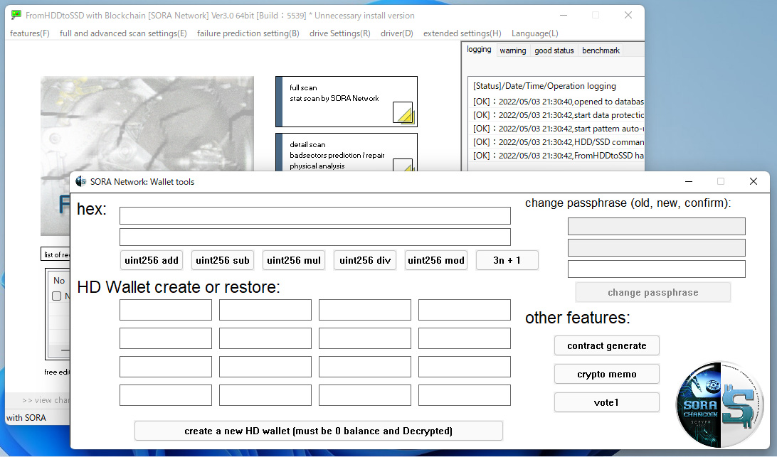The width and height of the screenshot is (777, 457).
Task: Click the uint256 mod button
Action: [x=437, y=260]
